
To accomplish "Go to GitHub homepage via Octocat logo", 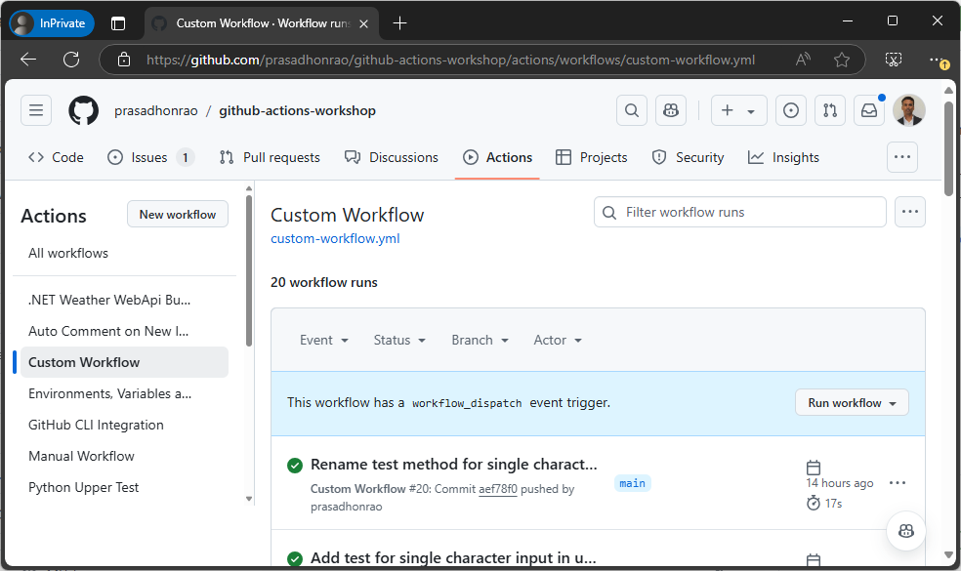I will [x=83, y=110].
